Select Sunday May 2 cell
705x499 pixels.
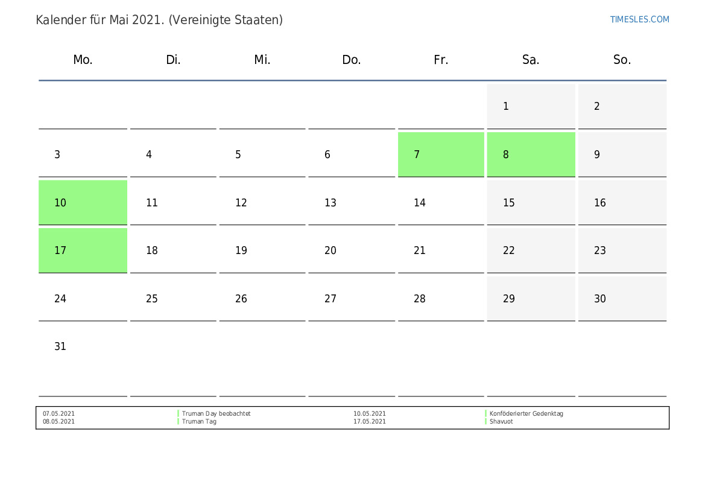622,106
